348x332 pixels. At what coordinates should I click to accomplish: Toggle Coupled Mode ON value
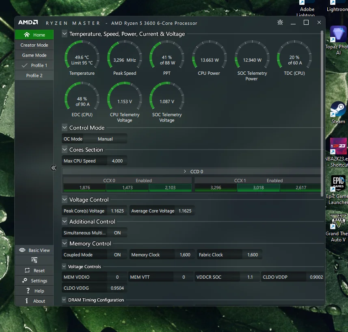117,255
